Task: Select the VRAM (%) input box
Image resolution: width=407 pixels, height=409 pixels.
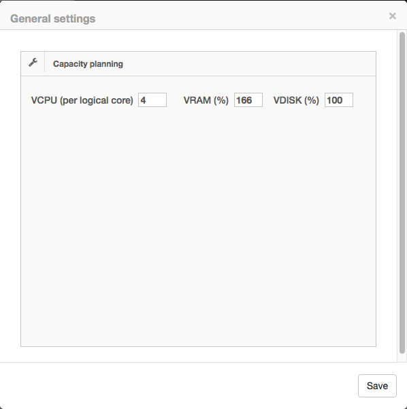Action: point(248,100)
